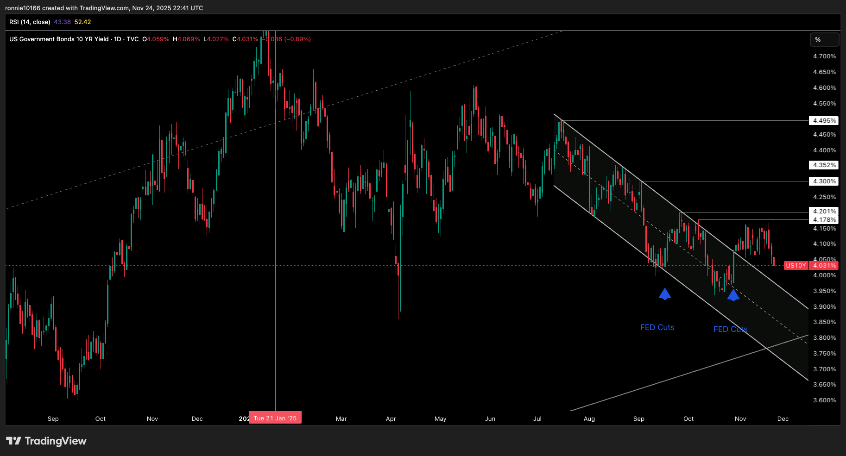Viewport: 846px width, 456px height.
Task: Open the 1D timeframe selector
Action: click(x=117, y=39)
